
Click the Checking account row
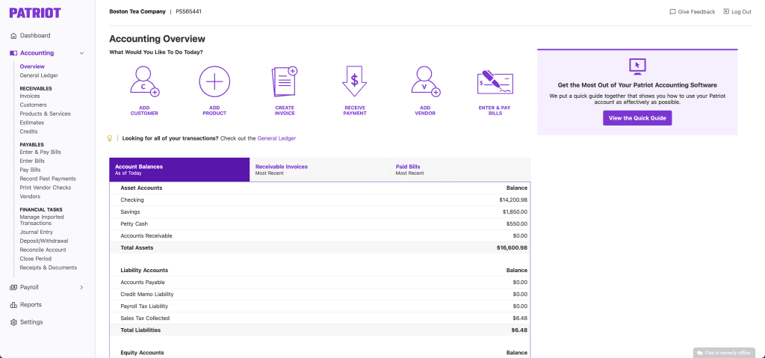(320, 200)
